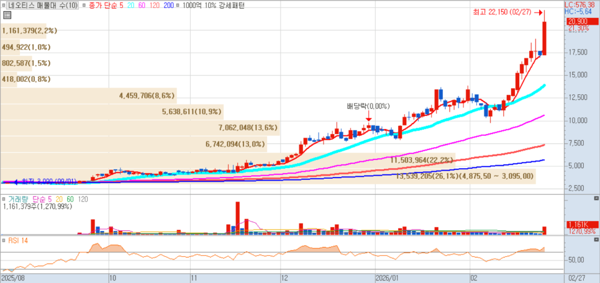The width and height of the screenshot is (600, 283).
Task: Click the 6,742,094(13,0%) volume profile bar
Action: tap(134, 144)
